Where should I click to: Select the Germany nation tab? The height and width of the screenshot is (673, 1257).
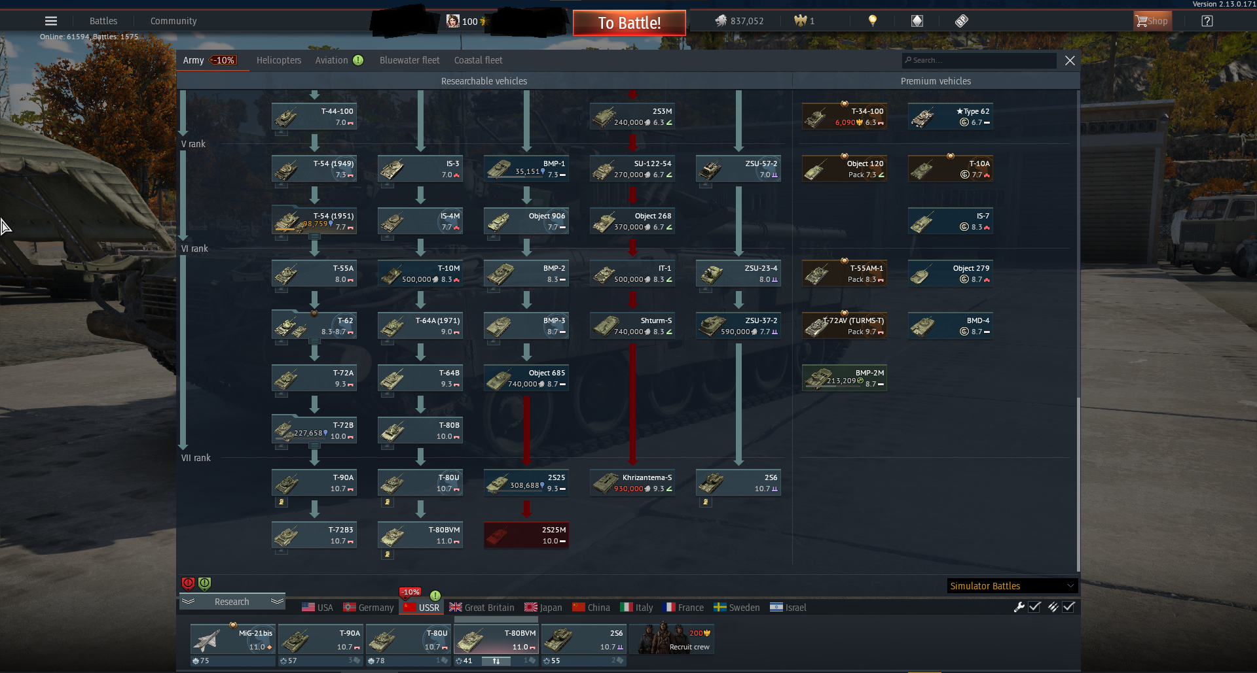(x=369, y=608)
